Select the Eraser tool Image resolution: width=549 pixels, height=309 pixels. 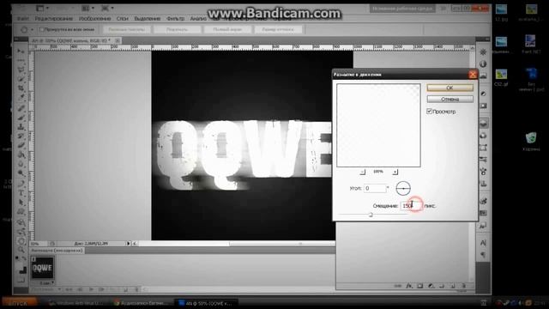point(21,145)
